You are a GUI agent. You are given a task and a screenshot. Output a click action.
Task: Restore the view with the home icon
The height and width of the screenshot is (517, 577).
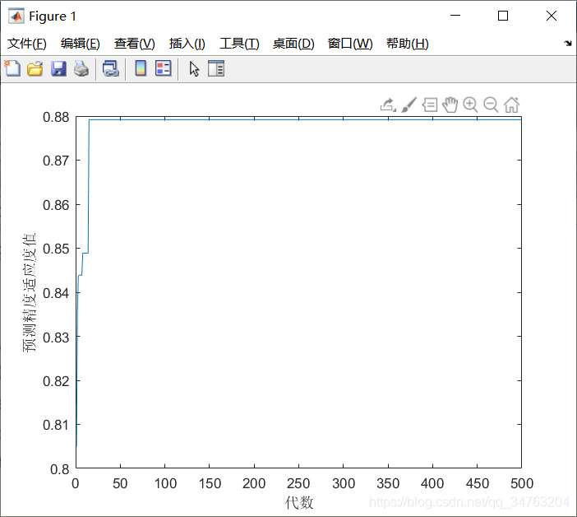511,105
